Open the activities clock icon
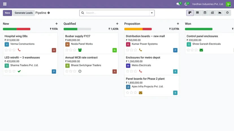 (186, 4)
